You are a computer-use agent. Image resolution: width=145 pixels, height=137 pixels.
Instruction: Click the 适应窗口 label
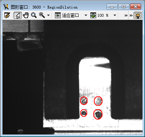pyautogui.click(x=70, y=15)
